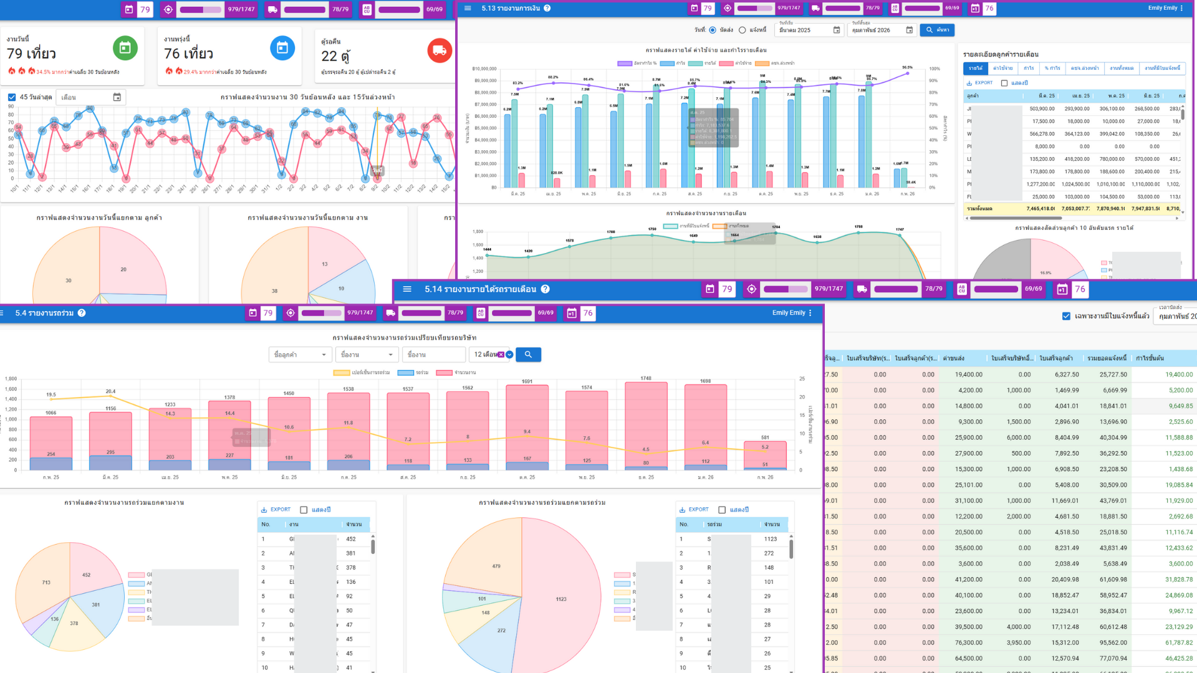
Task: Switch to the ค่าใช้จ่าย tab
Action: click(x=1002, y=68)
